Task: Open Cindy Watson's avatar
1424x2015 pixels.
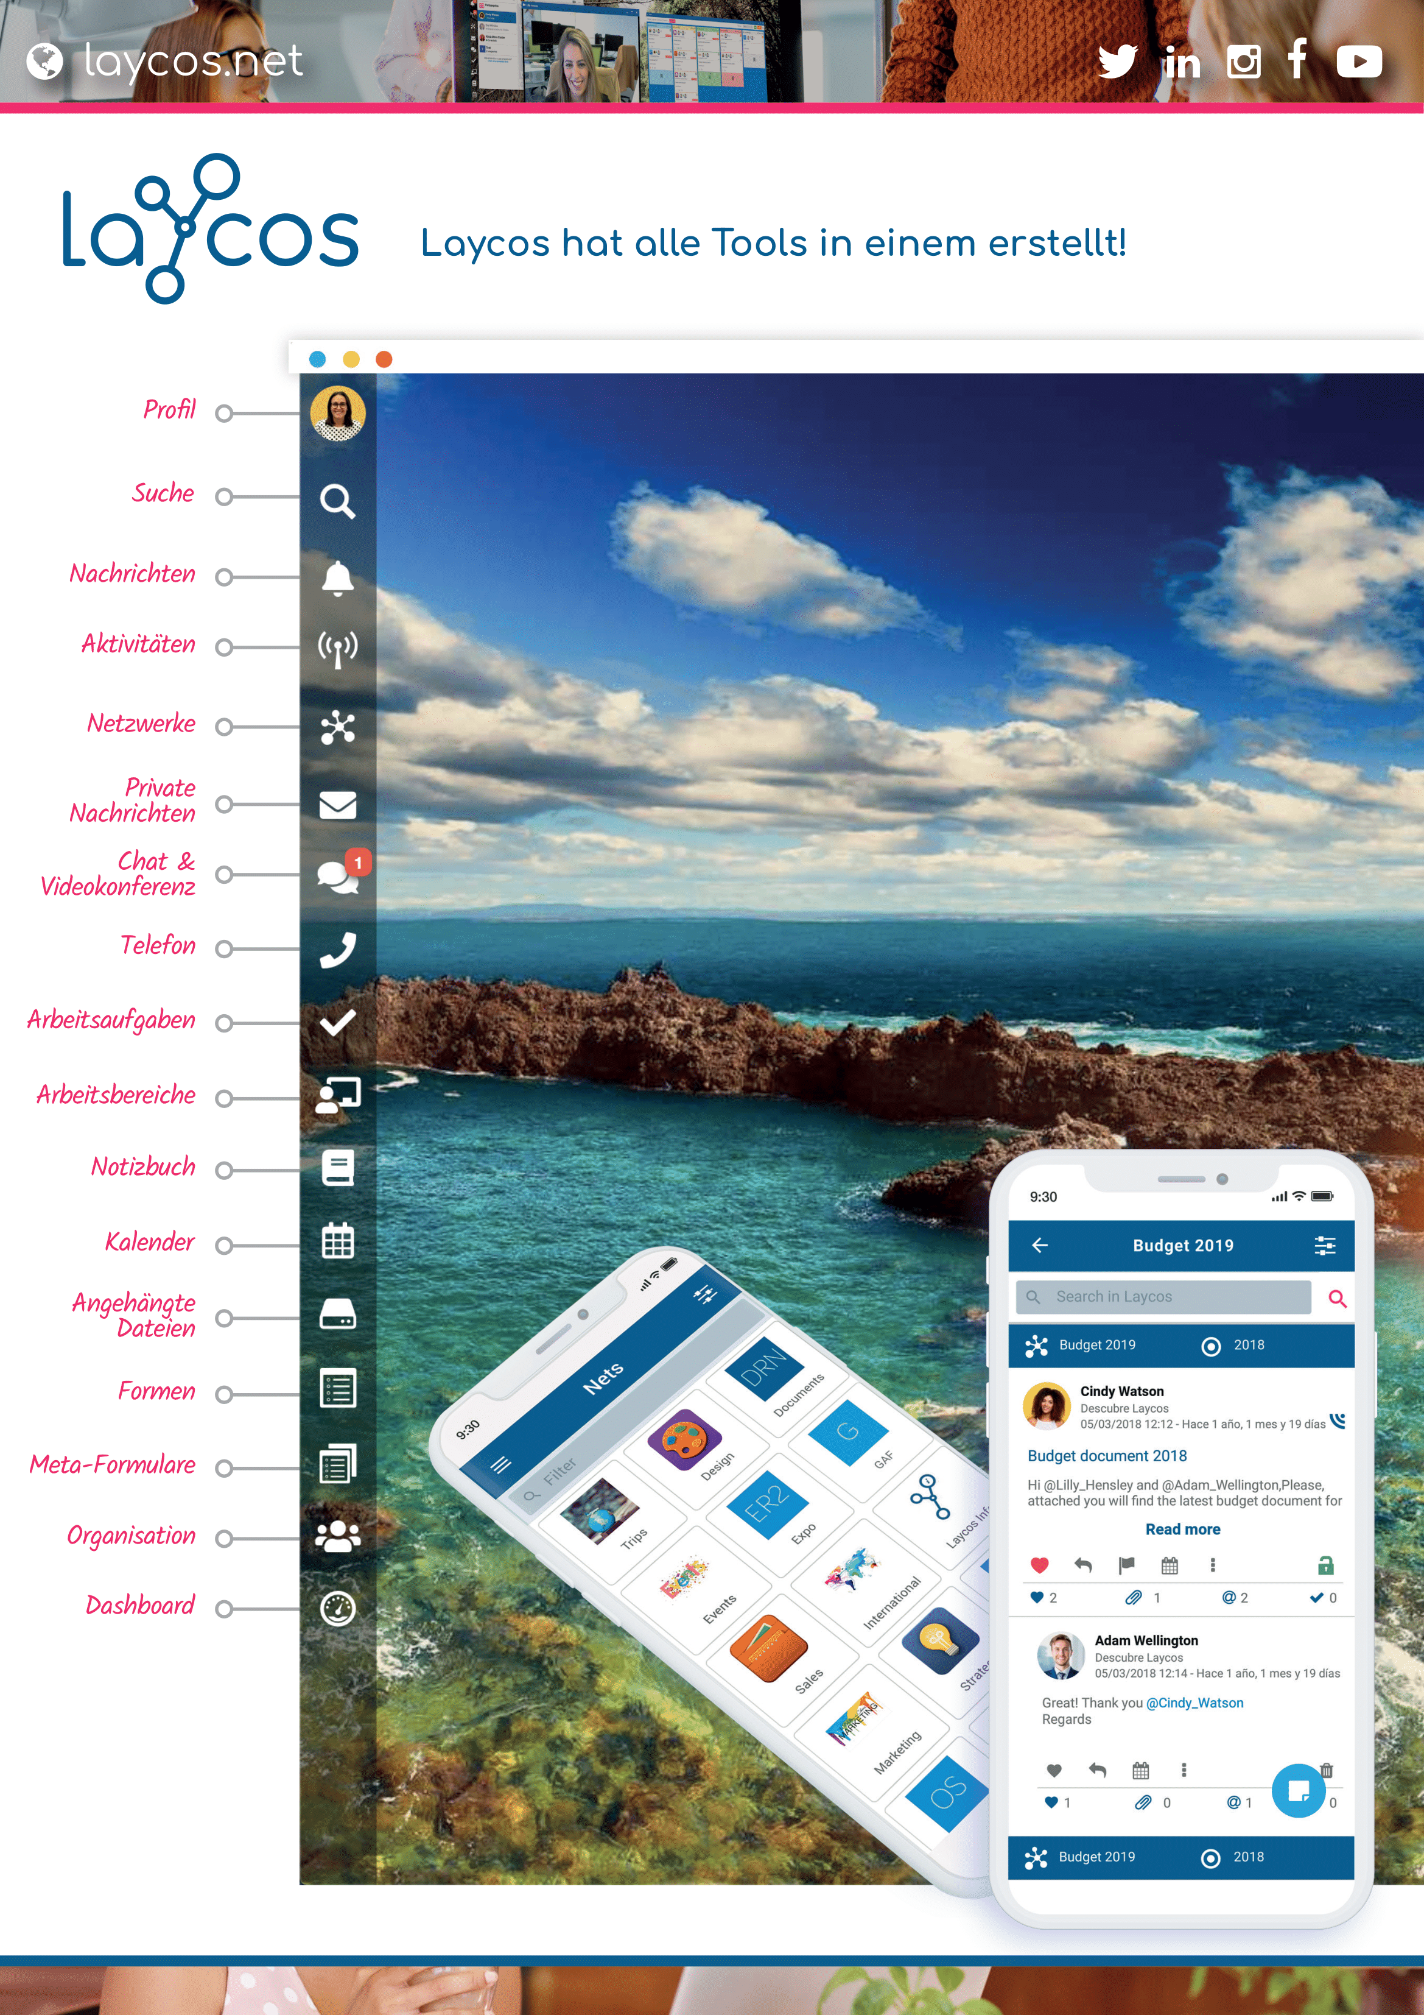Action: tap(1047, 1406)
